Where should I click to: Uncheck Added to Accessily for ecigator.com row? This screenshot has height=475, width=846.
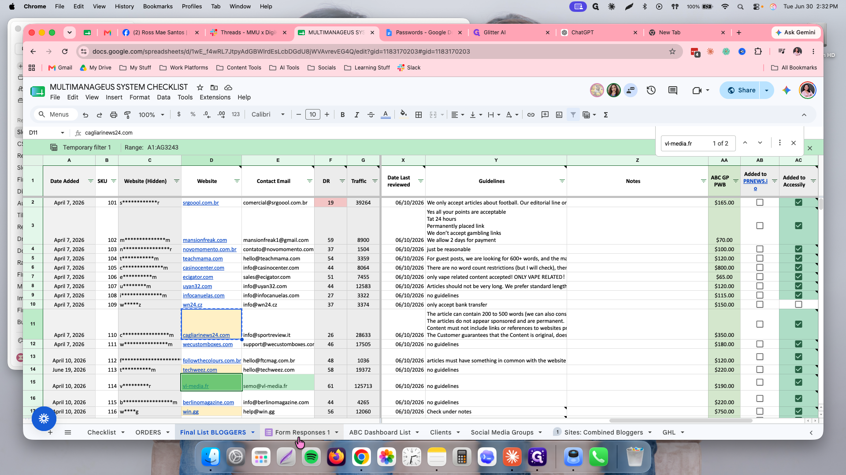pos(798,277)
